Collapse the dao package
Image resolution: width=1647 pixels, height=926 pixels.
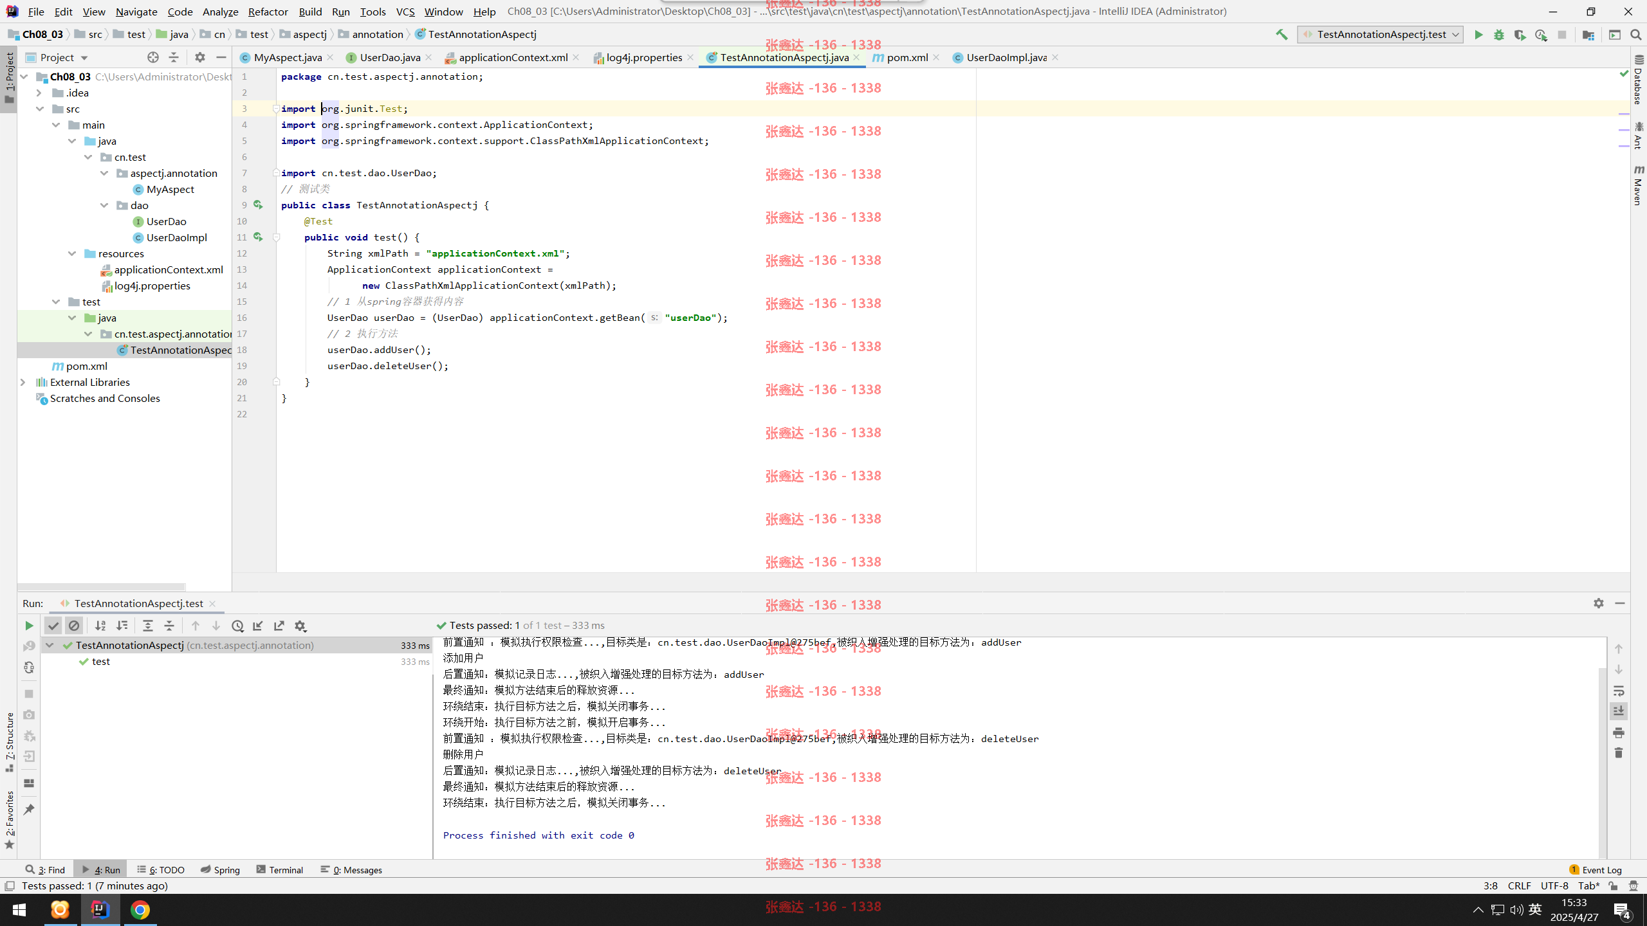[105, 206]
